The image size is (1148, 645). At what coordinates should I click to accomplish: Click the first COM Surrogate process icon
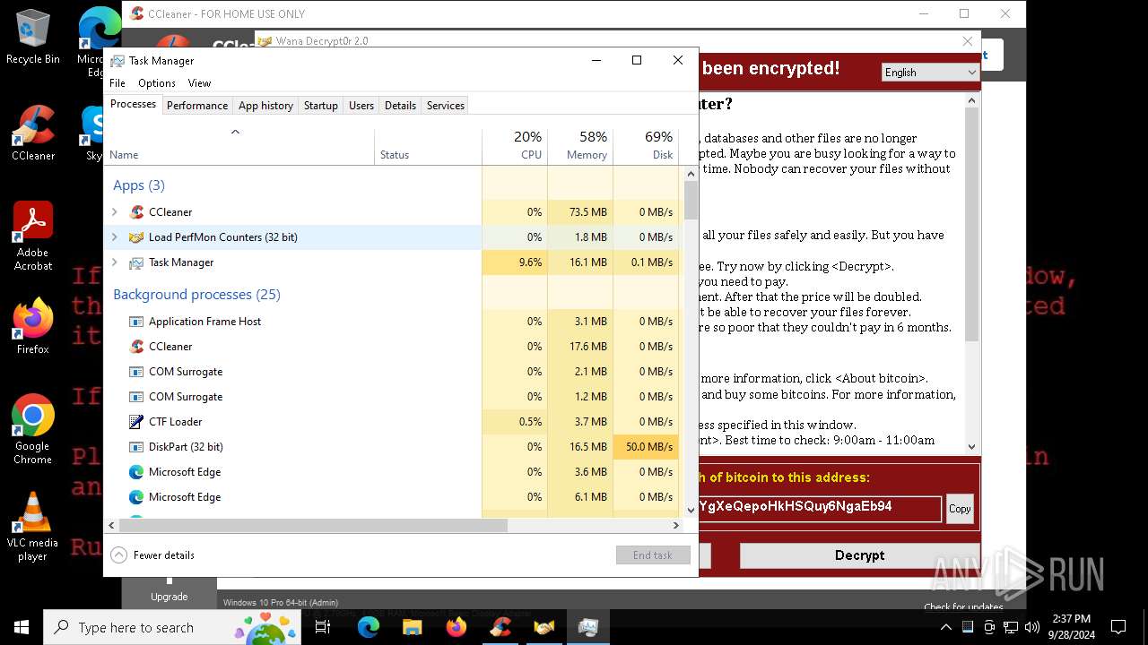[x=136, y=372]
